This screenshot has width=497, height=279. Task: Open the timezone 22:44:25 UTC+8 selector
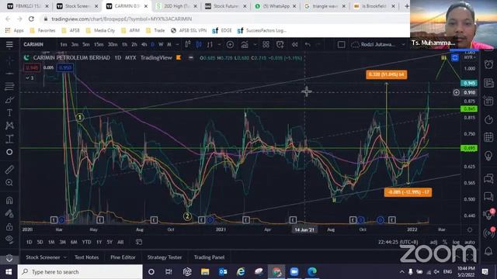pyautogui.click(x=398, y=242)
